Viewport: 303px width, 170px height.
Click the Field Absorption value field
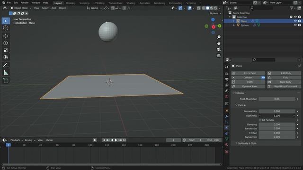277,99
